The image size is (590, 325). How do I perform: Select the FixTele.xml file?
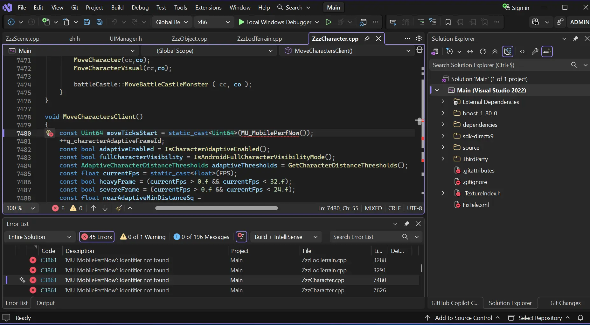[x=475, y=205]
